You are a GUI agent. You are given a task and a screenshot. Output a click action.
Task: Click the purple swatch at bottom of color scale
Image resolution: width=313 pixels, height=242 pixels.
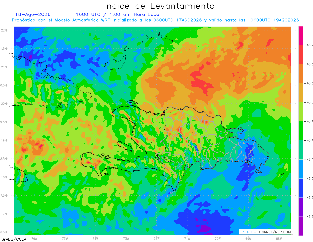coord(301,226)
